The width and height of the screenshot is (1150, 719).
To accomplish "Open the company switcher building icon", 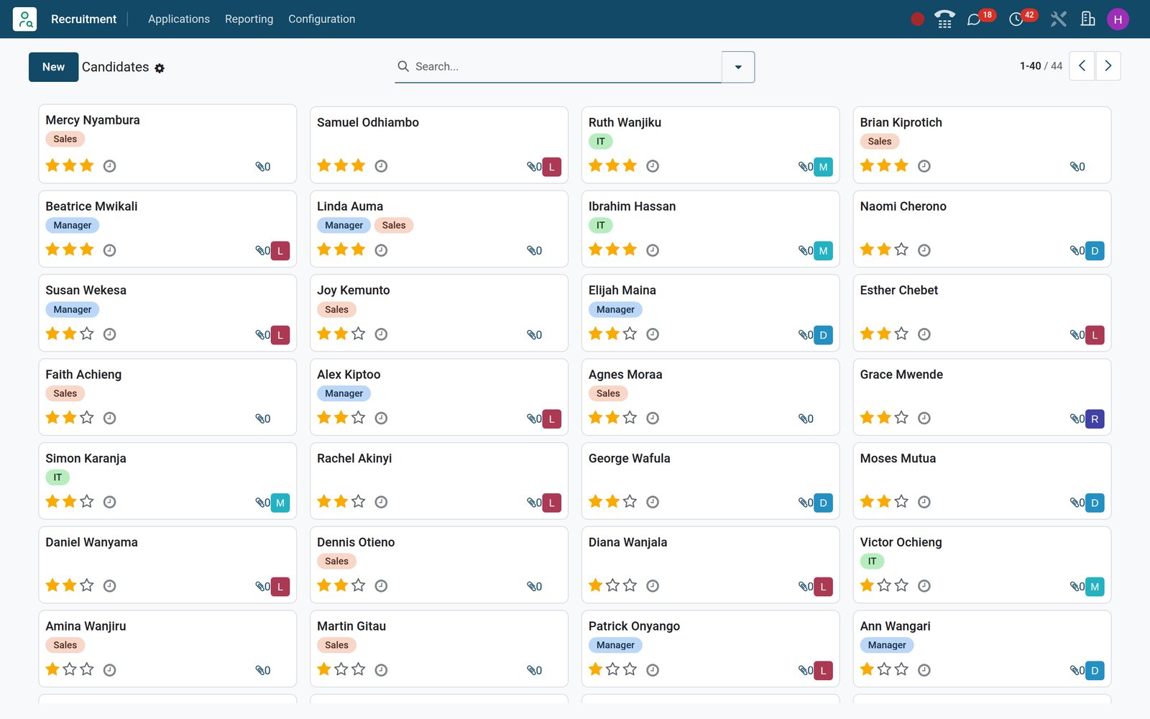I will click(x=1088, y=19).
